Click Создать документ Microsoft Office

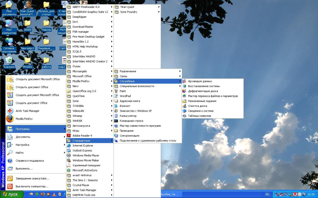36,95
